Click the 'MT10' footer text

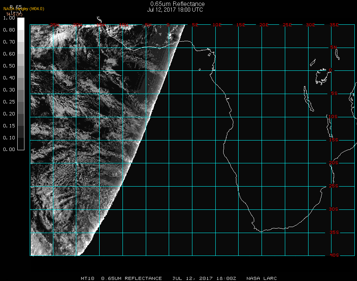pyautogui.click(x=88, y=278)
